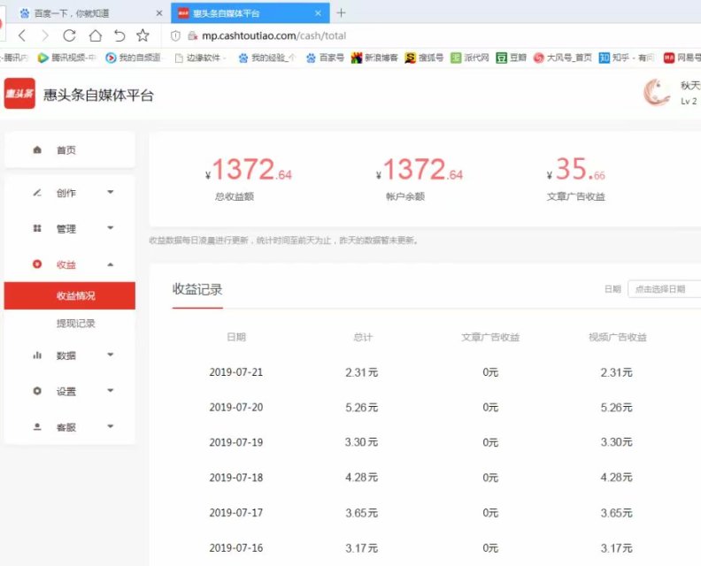Select the 收益记录 tab

197,289
